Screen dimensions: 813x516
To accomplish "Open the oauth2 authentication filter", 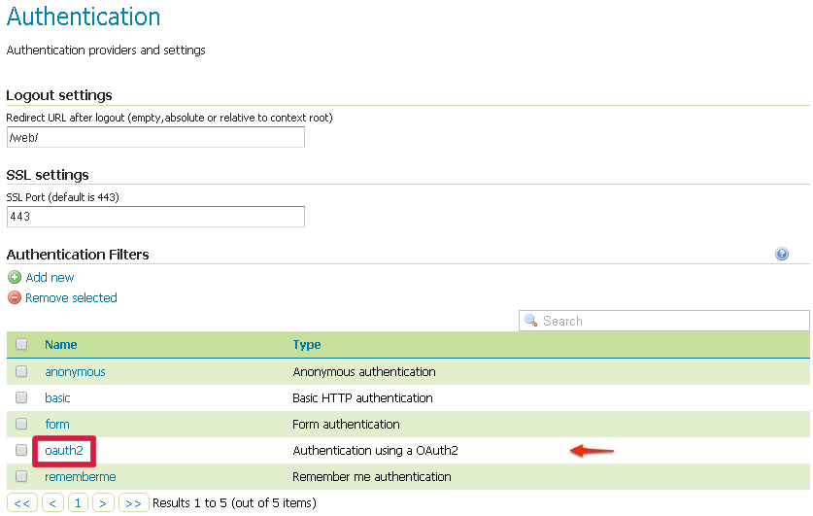I will tap(63, 450).
